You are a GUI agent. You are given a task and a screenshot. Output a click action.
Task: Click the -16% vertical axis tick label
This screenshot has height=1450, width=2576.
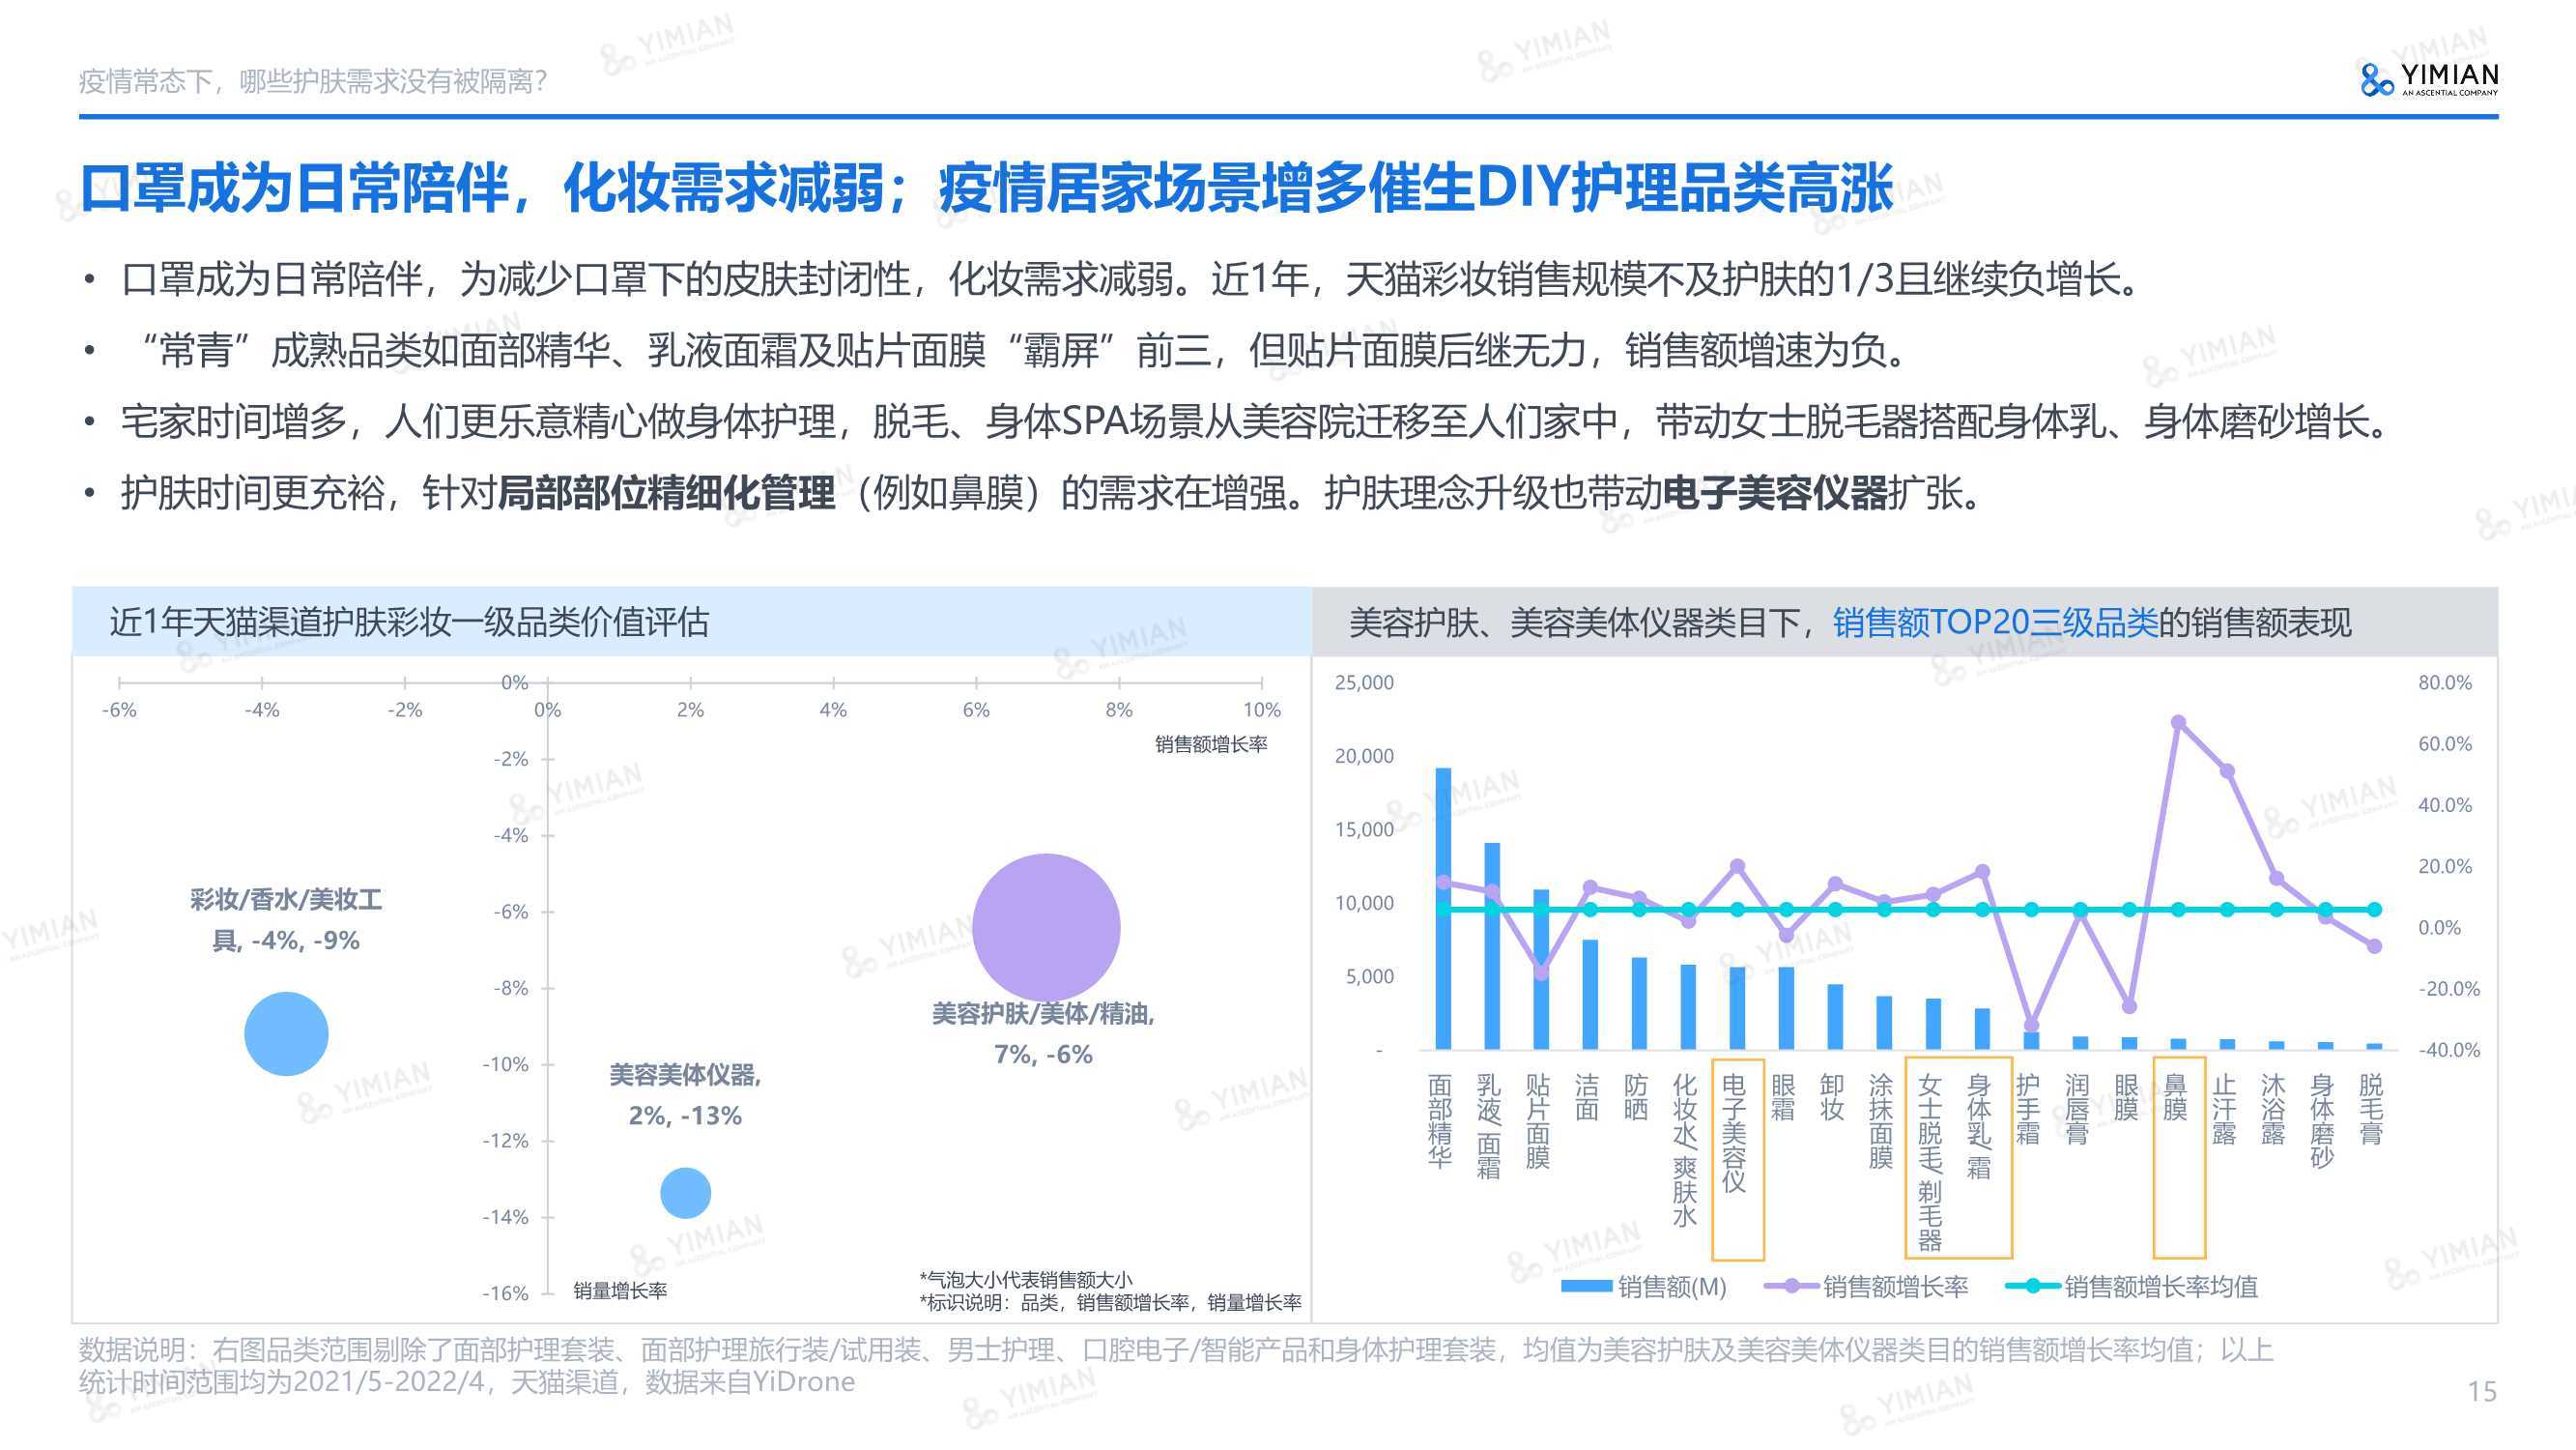[505, 1292]
